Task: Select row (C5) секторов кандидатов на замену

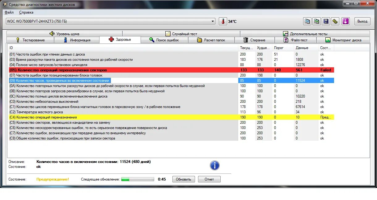Action: pos(171,123)
